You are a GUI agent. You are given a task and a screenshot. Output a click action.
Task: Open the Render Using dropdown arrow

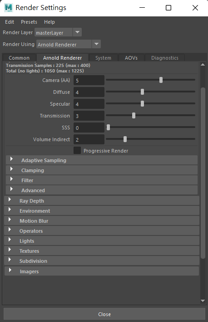tap(96, 44)
